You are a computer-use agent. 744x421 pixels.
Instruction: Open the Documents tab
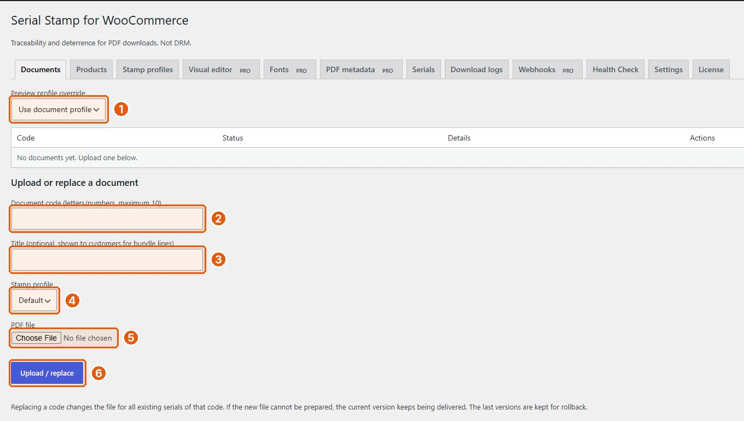click(40, 69)
